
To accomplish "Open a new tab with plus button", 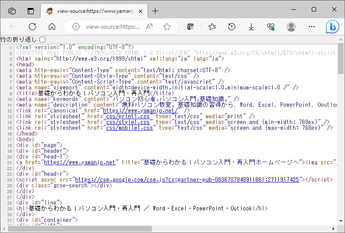I will (x=155, y=11).
